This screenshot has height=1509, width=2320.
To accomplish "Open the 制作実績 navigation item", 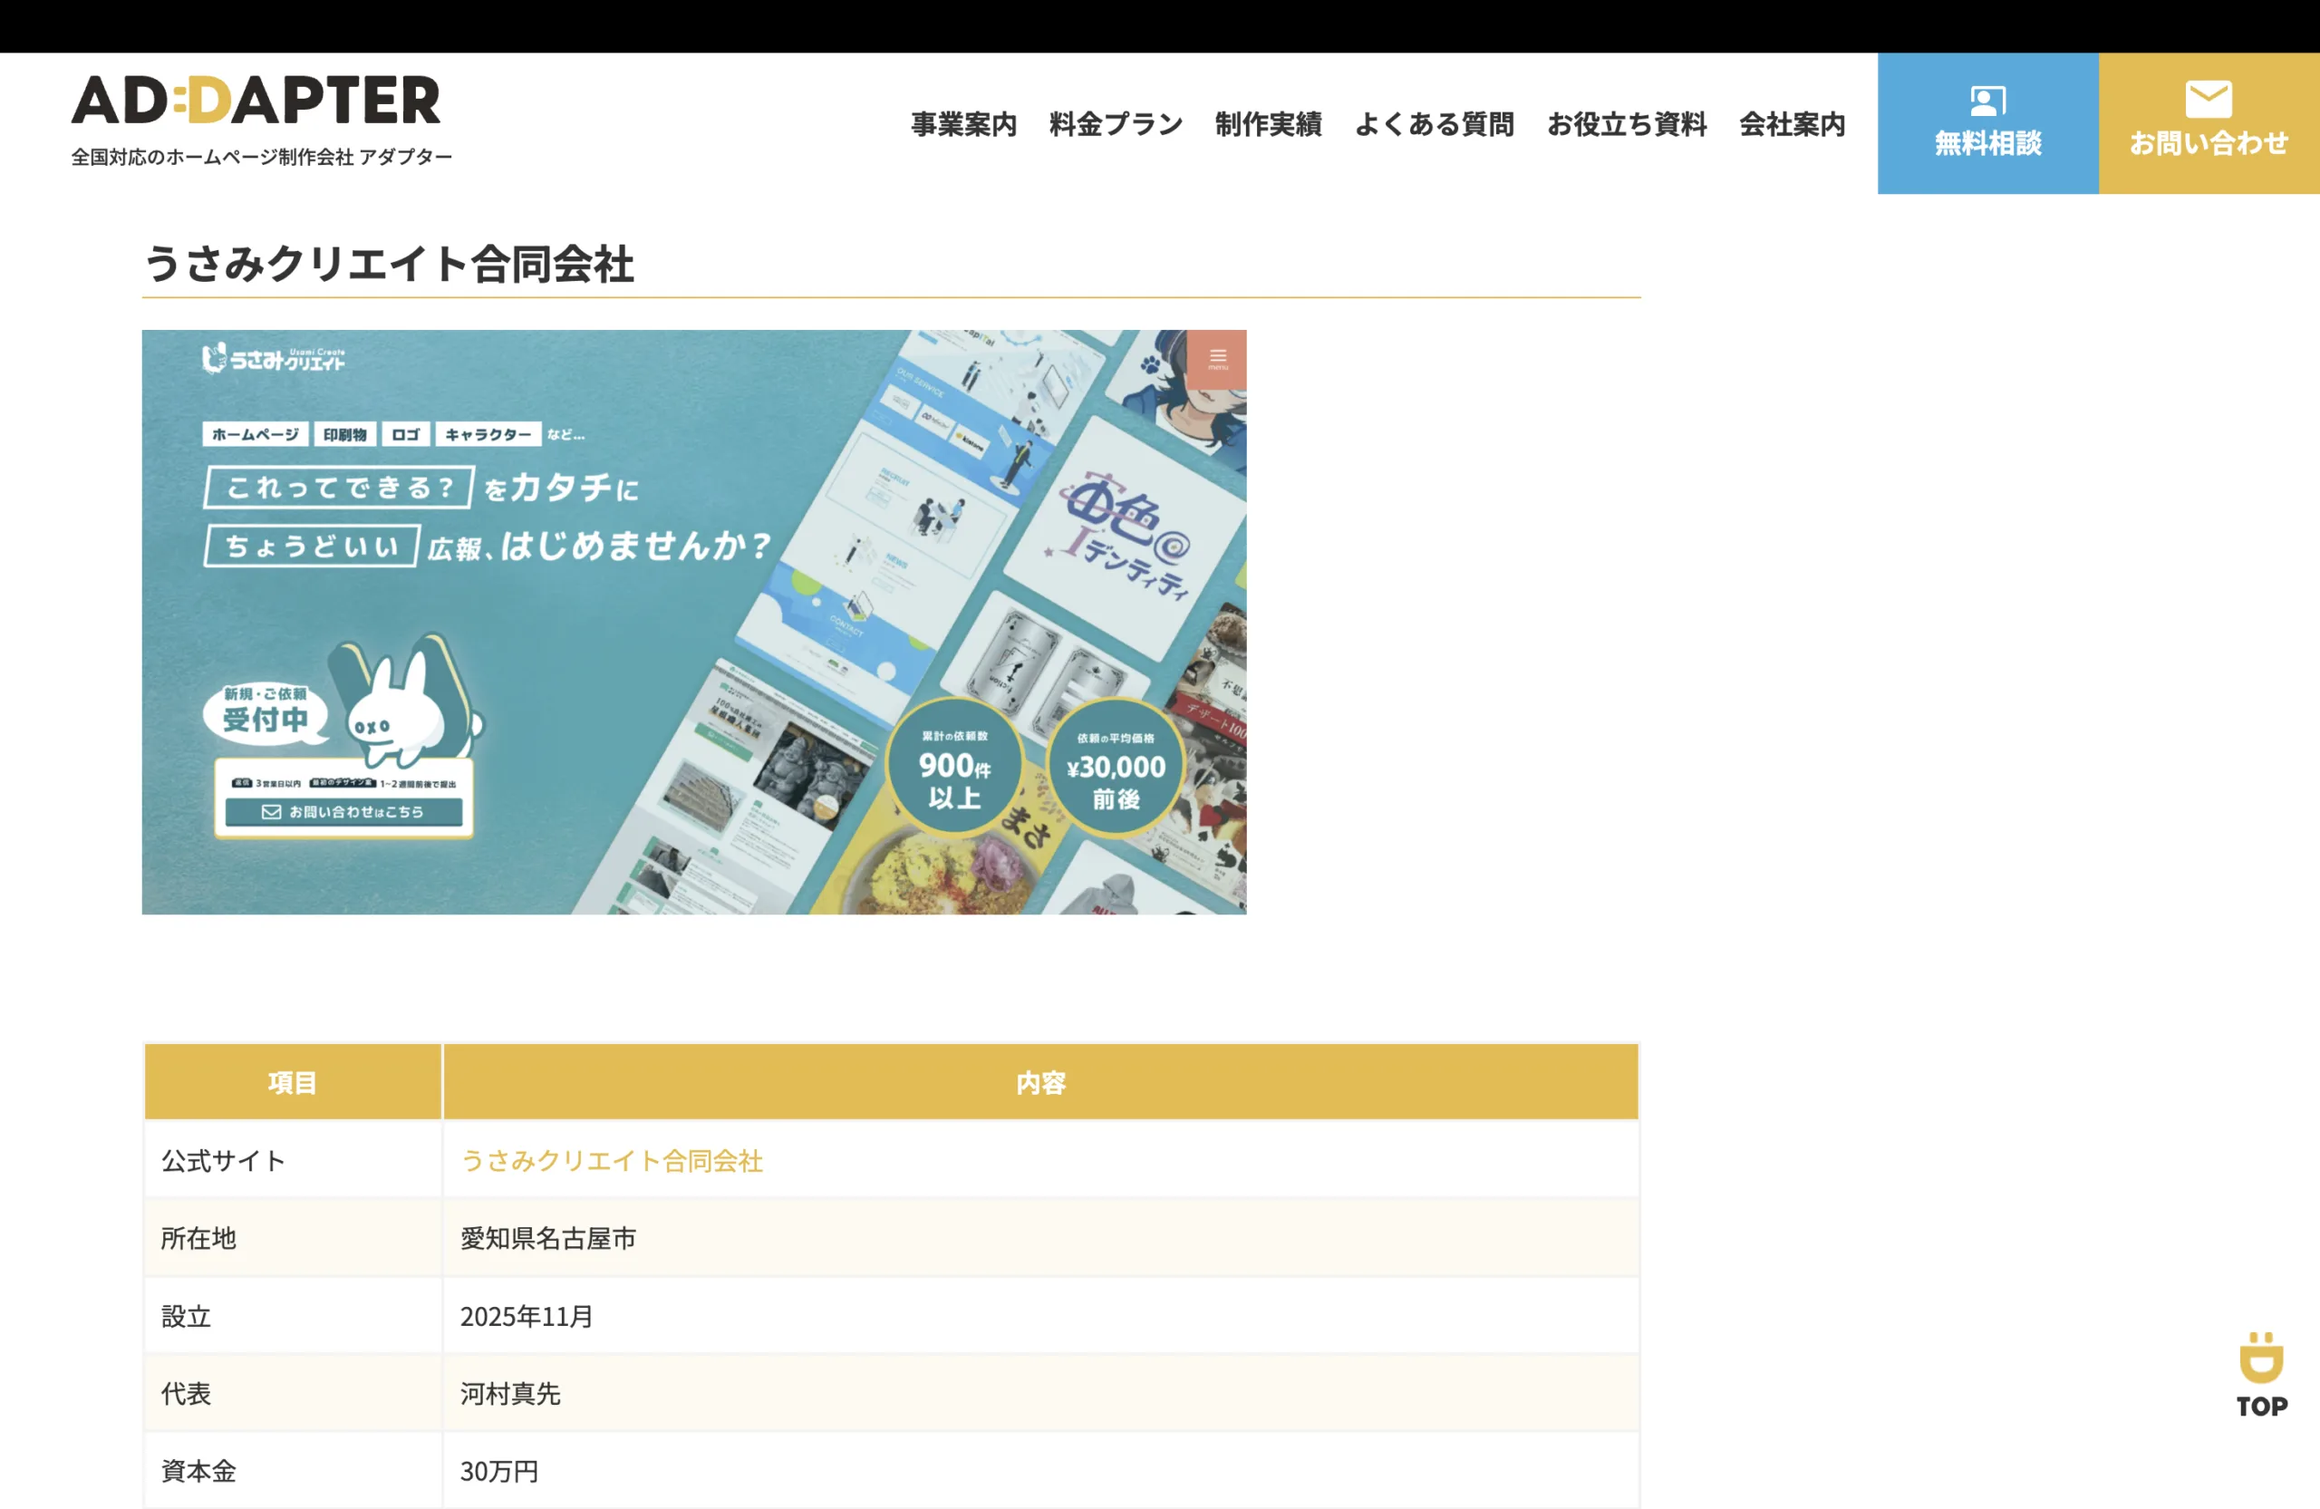I will click(1268, 125).
